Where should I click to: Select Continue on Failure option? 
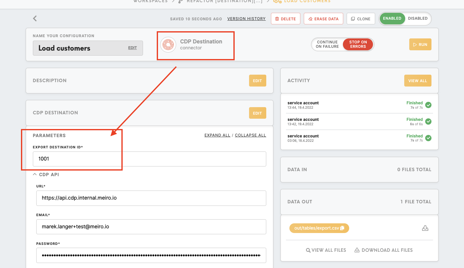[327, 44]
